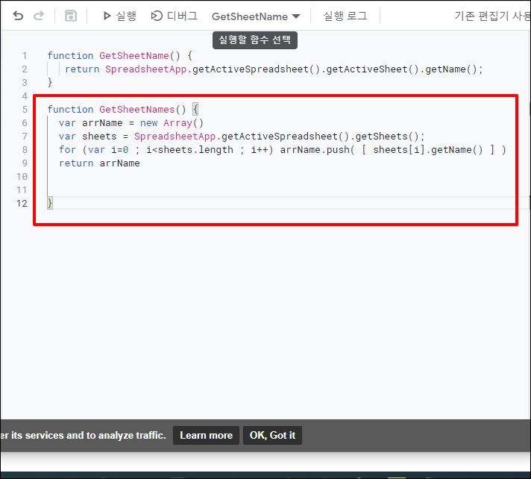Viewport: 531px width, 479px height.
Task: Click the empty line 10 in editor
Action: click(x=281, y=177)
